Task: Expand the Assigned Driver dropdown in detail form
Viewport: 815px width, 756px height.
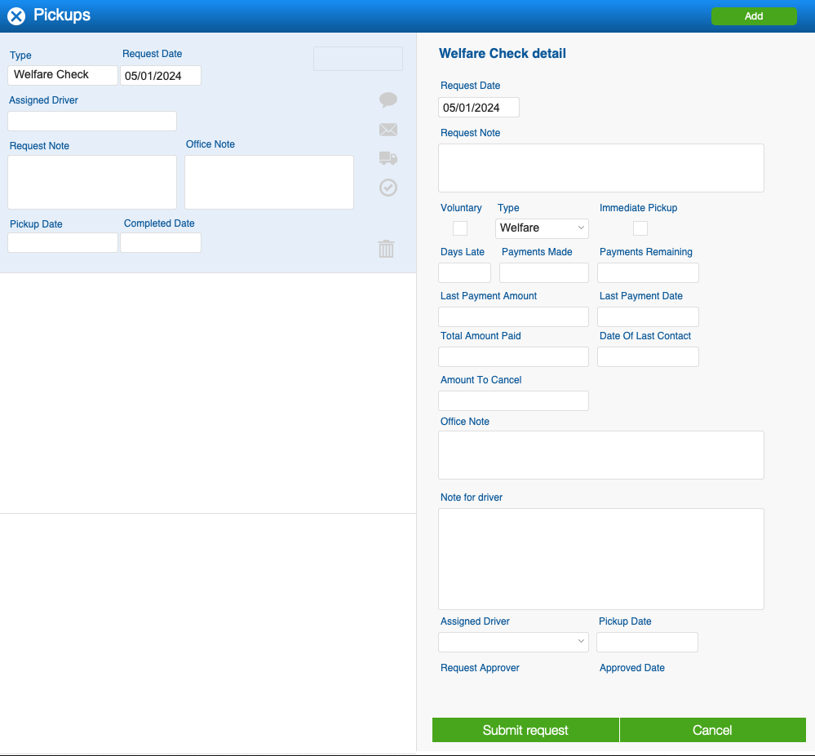Action: coord(513,642)
